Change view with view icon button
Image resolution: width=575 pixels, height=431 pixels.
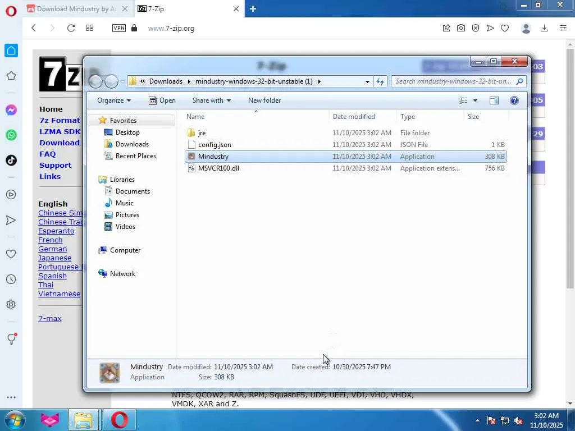[463, 100]
